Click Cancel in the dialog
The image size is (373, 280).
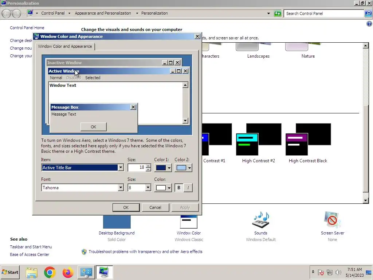coord(155,207)
